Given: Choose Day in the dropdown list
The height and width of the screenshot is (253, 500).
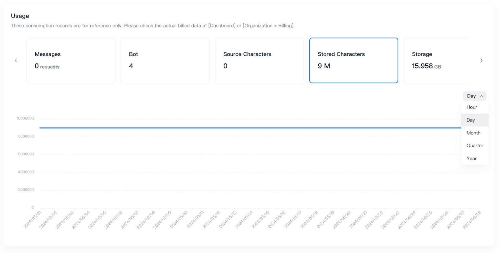Looking at the screenshot, I should tap(471, 120).
